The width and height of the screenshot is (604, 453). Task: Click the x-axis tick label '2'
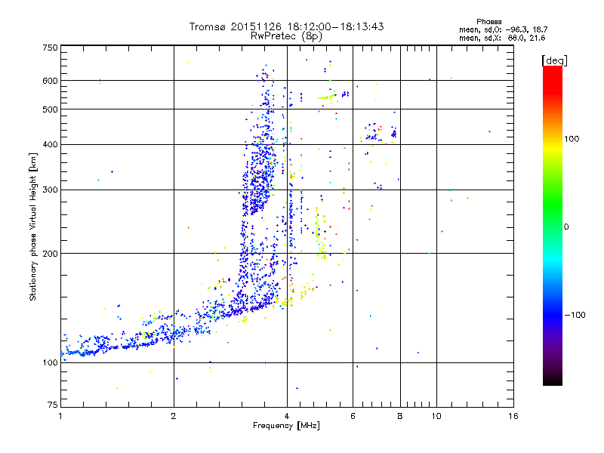pyautogui.click(x=174, y=416)
